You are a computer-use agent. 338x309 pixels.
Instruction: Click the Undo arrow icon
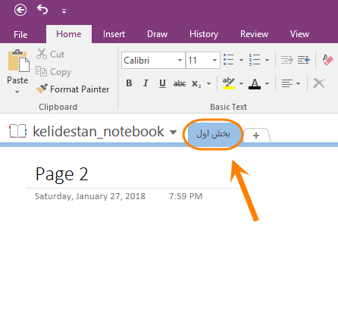tap(42, 10)
